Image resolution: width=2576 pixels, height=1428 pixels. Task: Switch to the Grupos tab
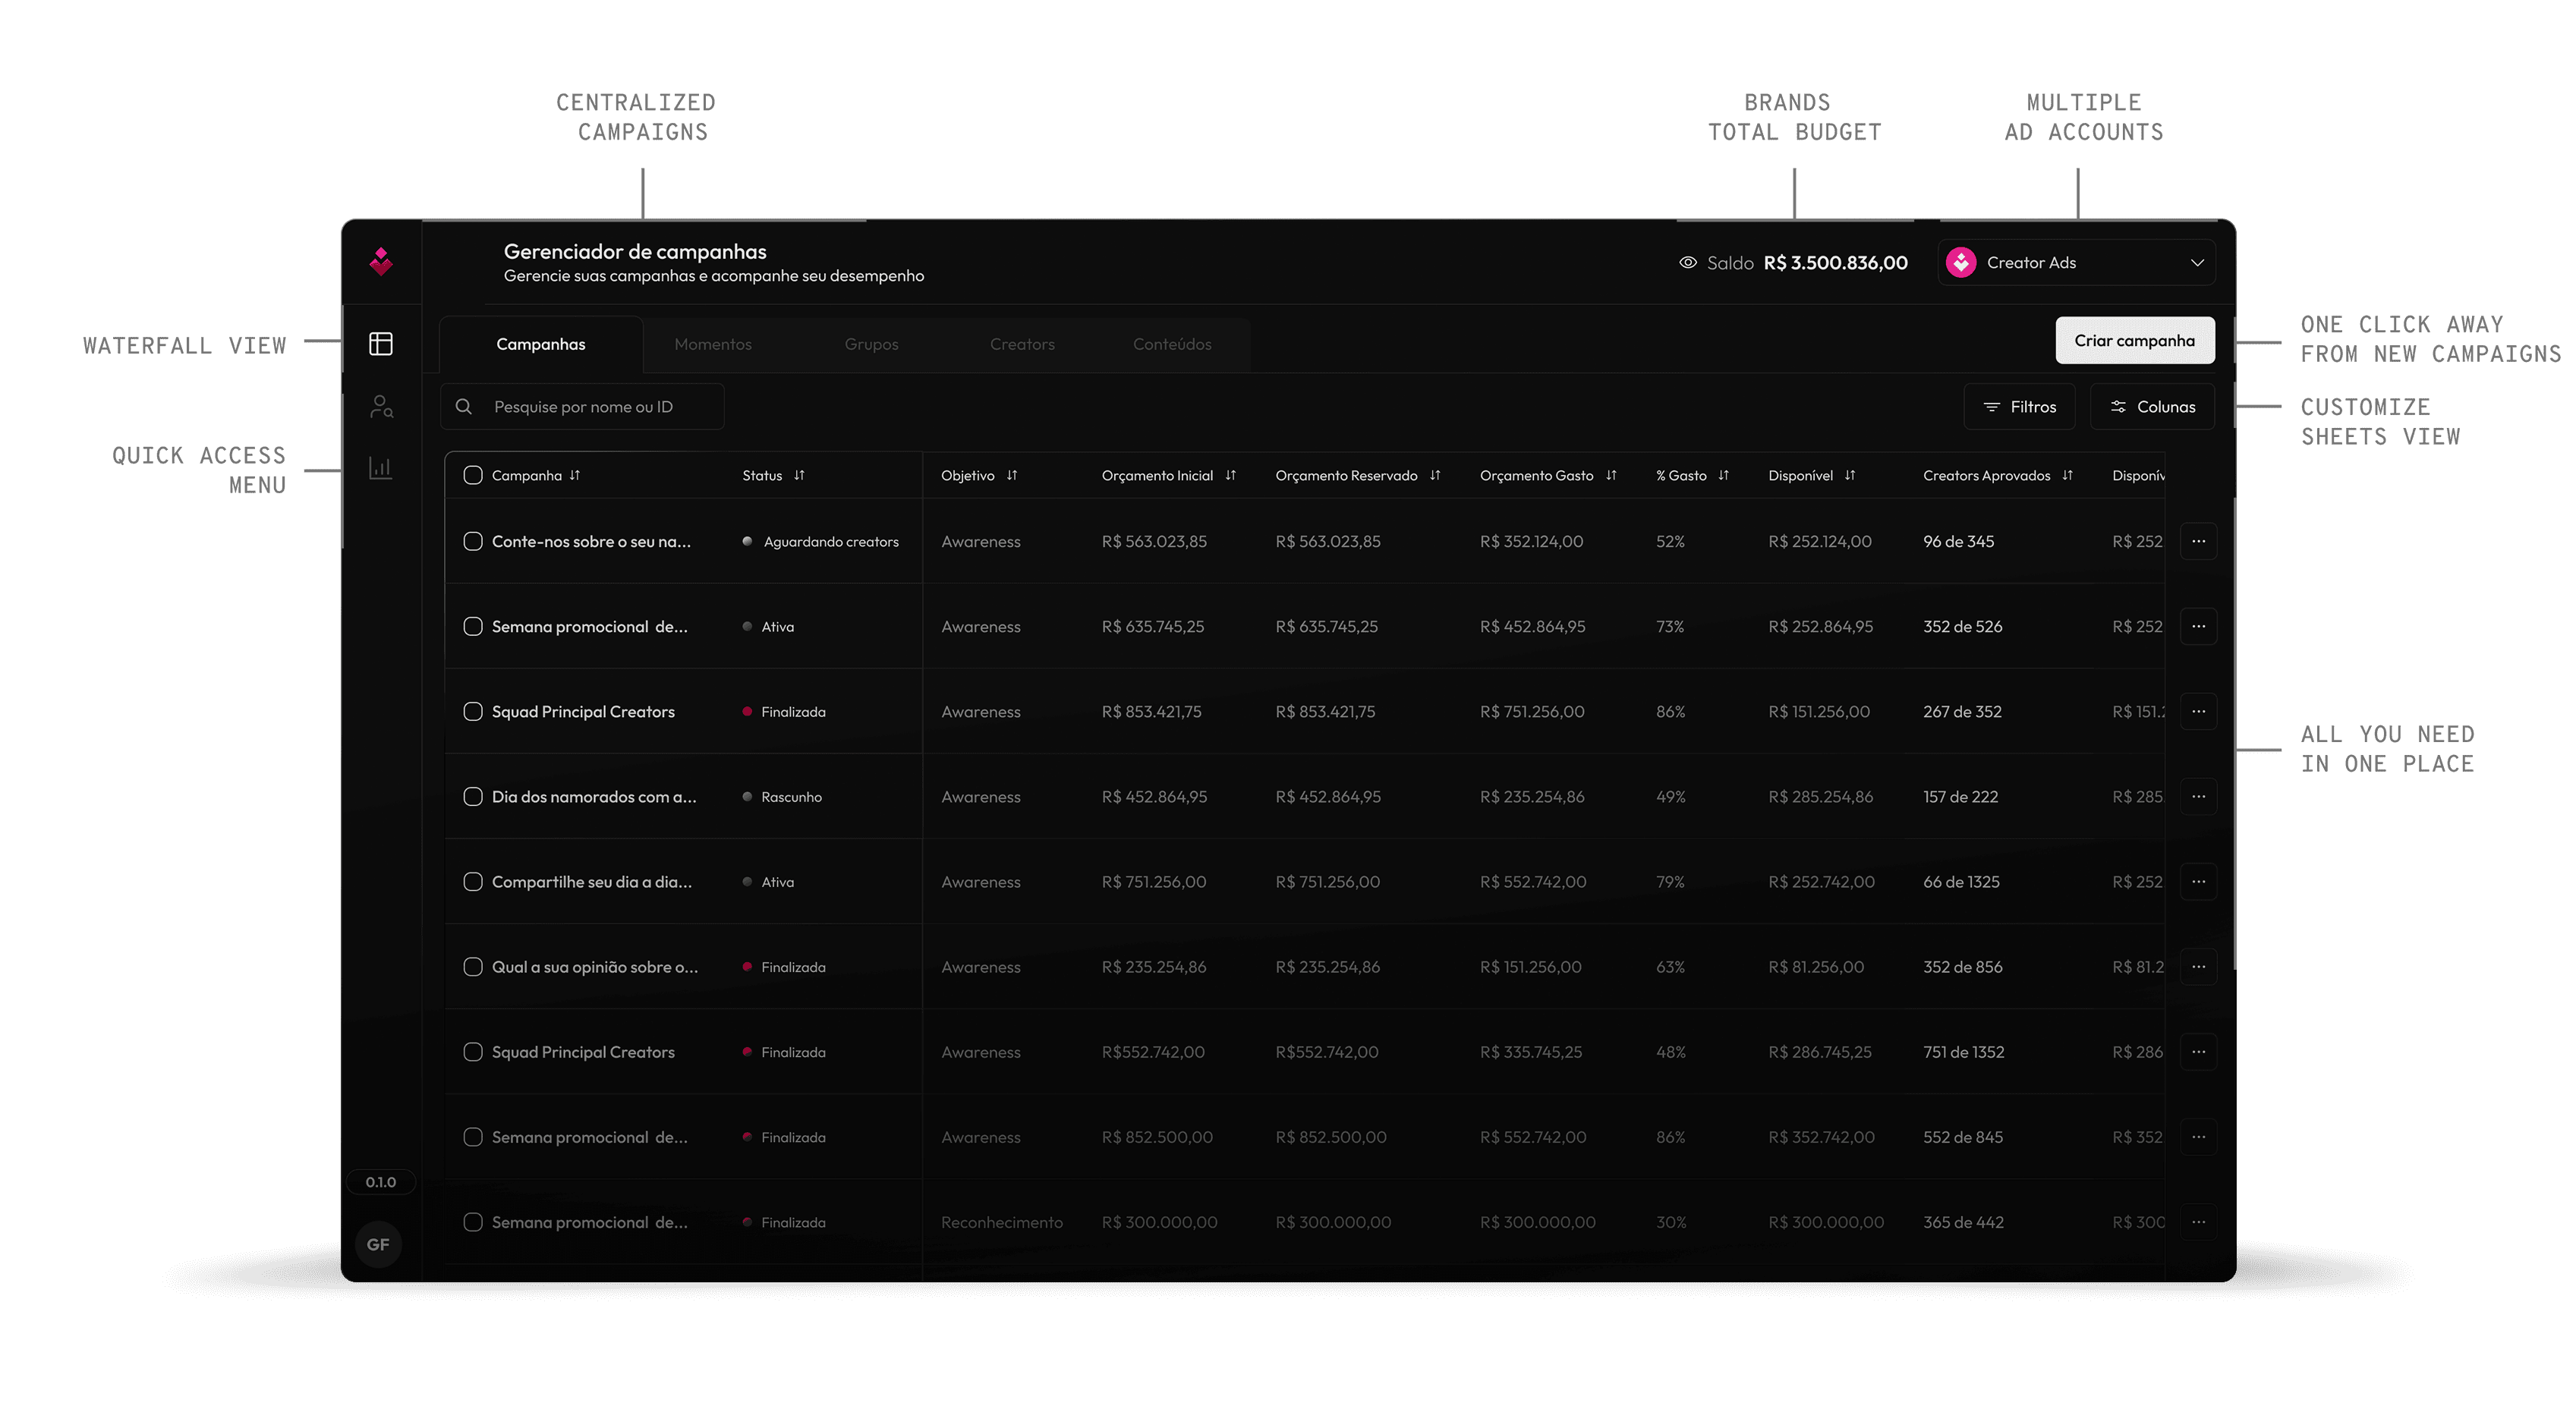(x=871, y=344)
